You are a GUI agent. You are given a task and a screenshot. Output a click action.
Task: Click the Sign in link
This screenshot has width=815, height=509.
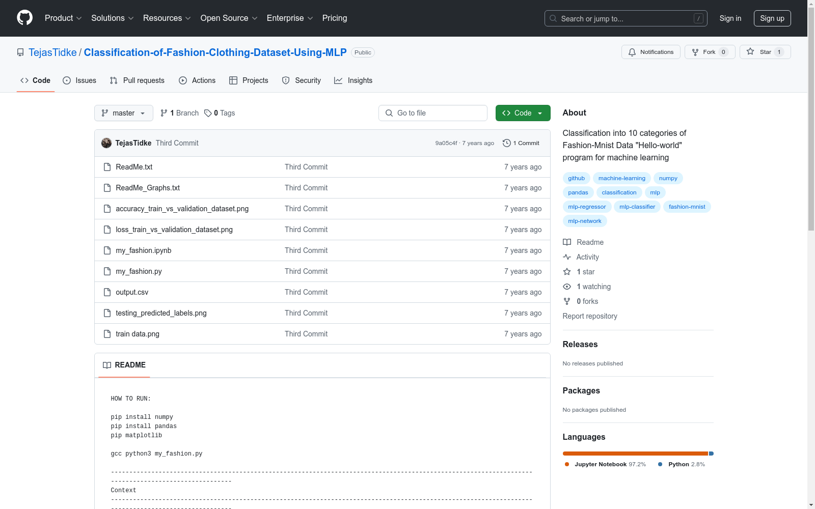click(x=730, y=18)
